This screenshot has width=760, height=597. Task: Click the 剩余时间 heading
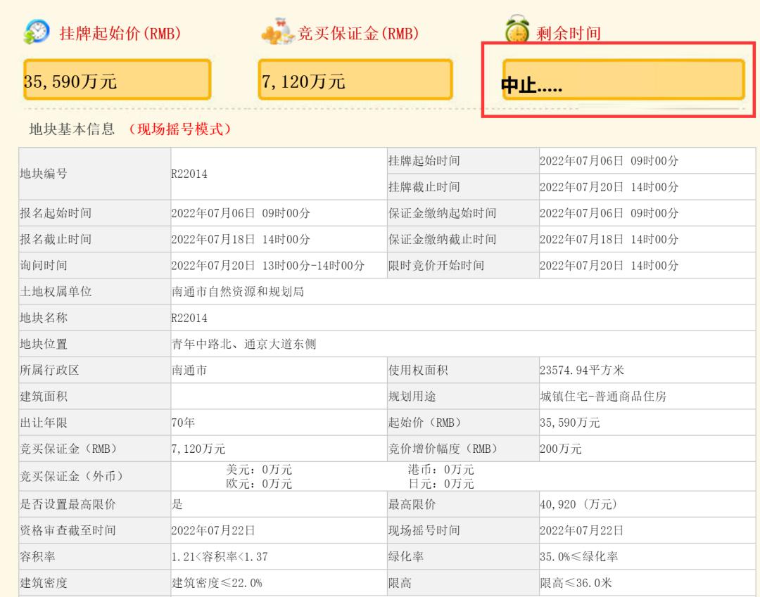point(569,34)
